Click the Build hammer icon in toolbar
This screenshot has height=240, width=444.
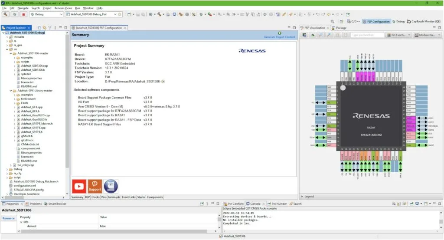coord(6,14)
